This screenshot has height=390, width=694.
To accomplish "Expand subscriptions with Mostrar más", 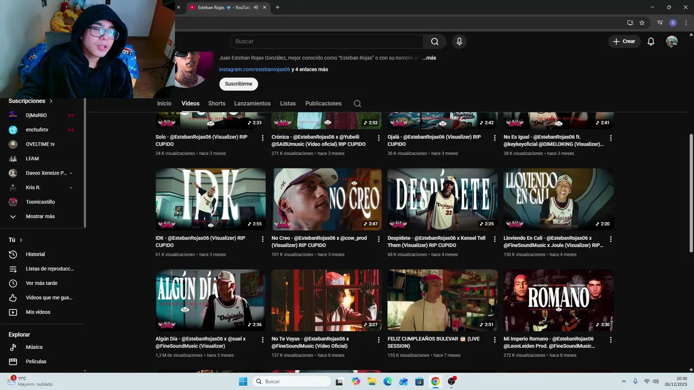I will pyautogui.click(x=41, y=217).
